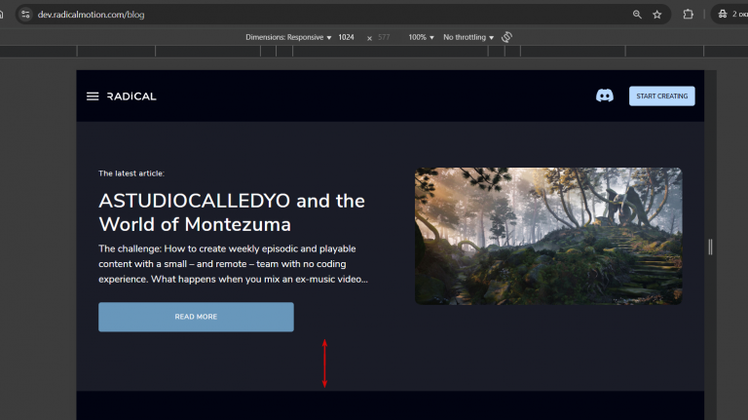Open the Dimensions Responsive dropdown
748x420 pixels.
[x=288, y=37]
